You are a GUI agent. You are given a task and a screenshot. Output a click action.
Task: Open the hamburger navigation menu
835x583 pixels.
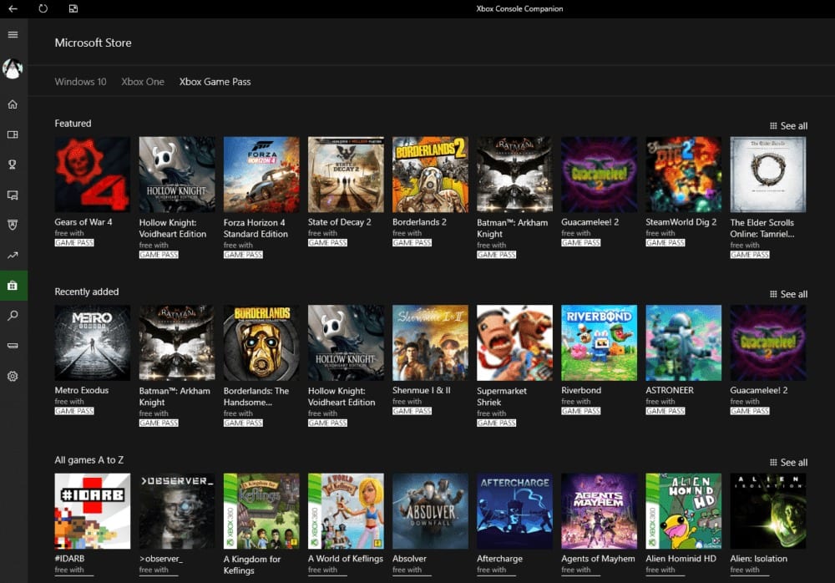point(13,34)
